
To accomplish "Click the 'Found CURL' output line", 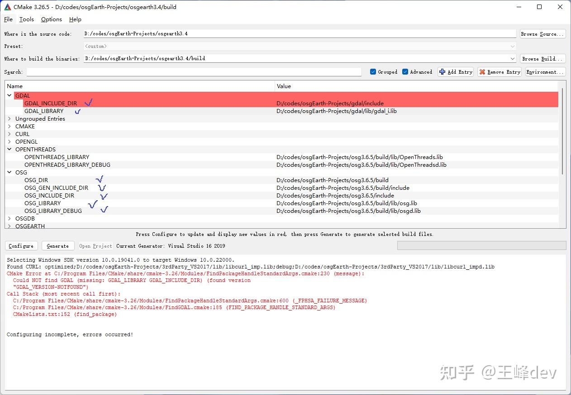I will (x=251, y=267).
